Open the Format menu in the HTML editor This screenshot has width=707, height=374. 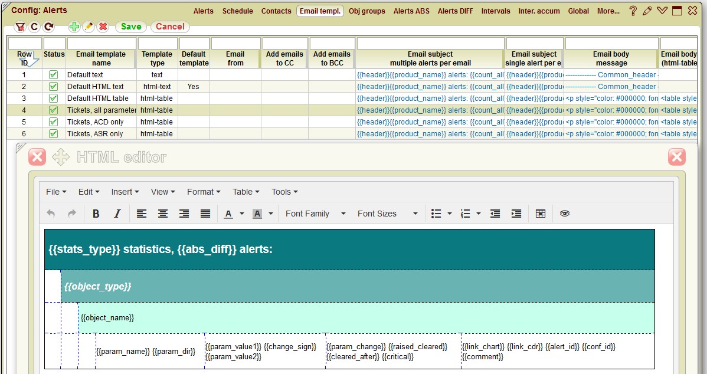[203, 191]
